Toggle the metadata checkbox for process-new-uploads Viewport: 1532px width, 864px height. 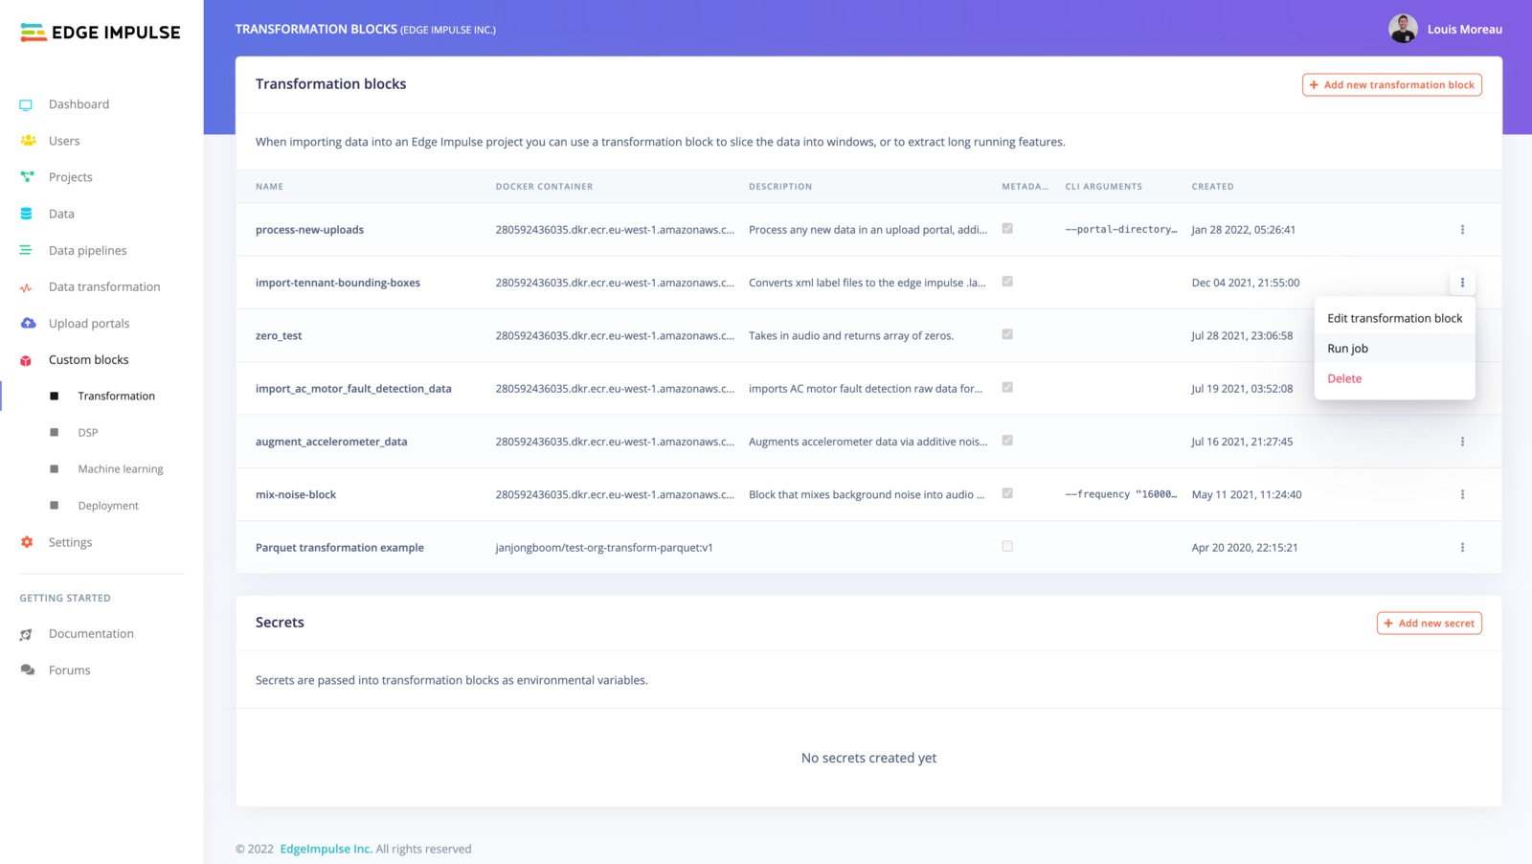[1007, 229]
